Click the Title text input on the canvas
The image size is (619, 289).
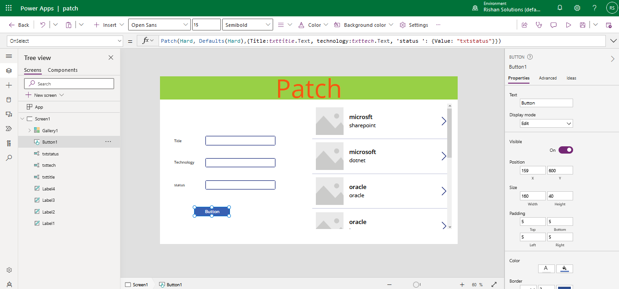[240, 140]
